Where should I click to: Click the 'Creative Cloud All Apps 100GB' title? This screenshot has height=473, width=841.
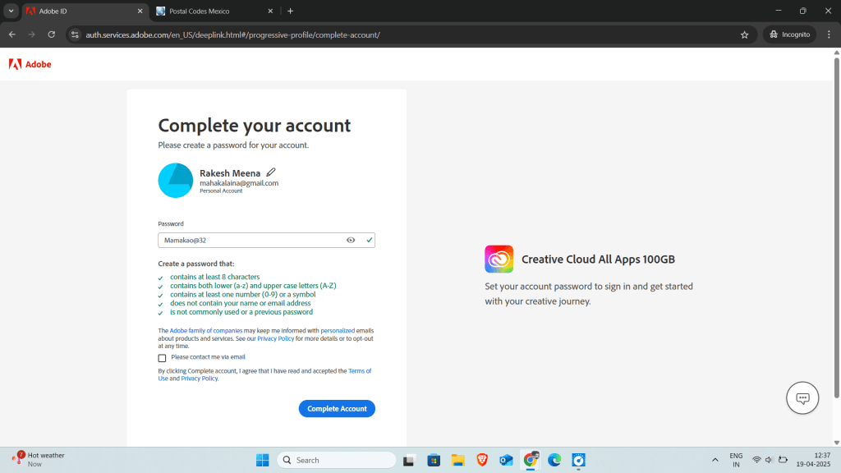598,259
